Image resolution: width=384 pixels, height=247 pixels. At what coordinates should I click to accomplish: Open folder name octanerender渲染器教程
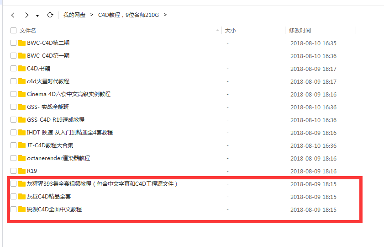coord(58,158)
